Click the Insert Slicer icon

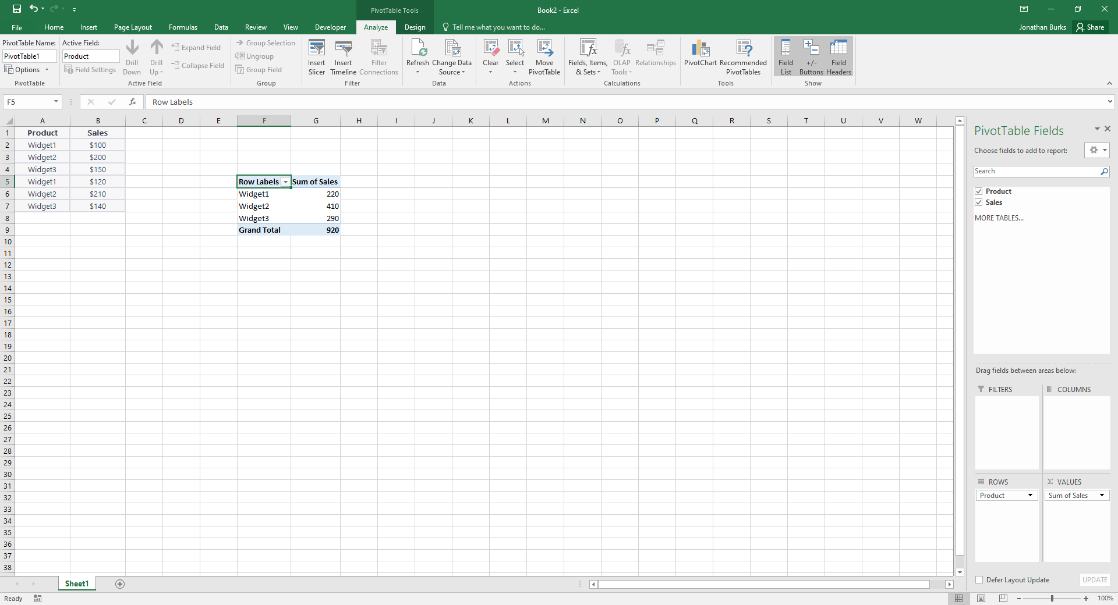pos(317,56)
